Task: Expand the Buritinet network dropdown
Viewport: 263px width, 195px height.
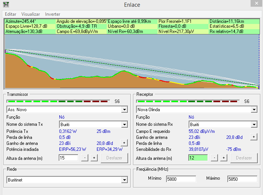Action: 124,180
